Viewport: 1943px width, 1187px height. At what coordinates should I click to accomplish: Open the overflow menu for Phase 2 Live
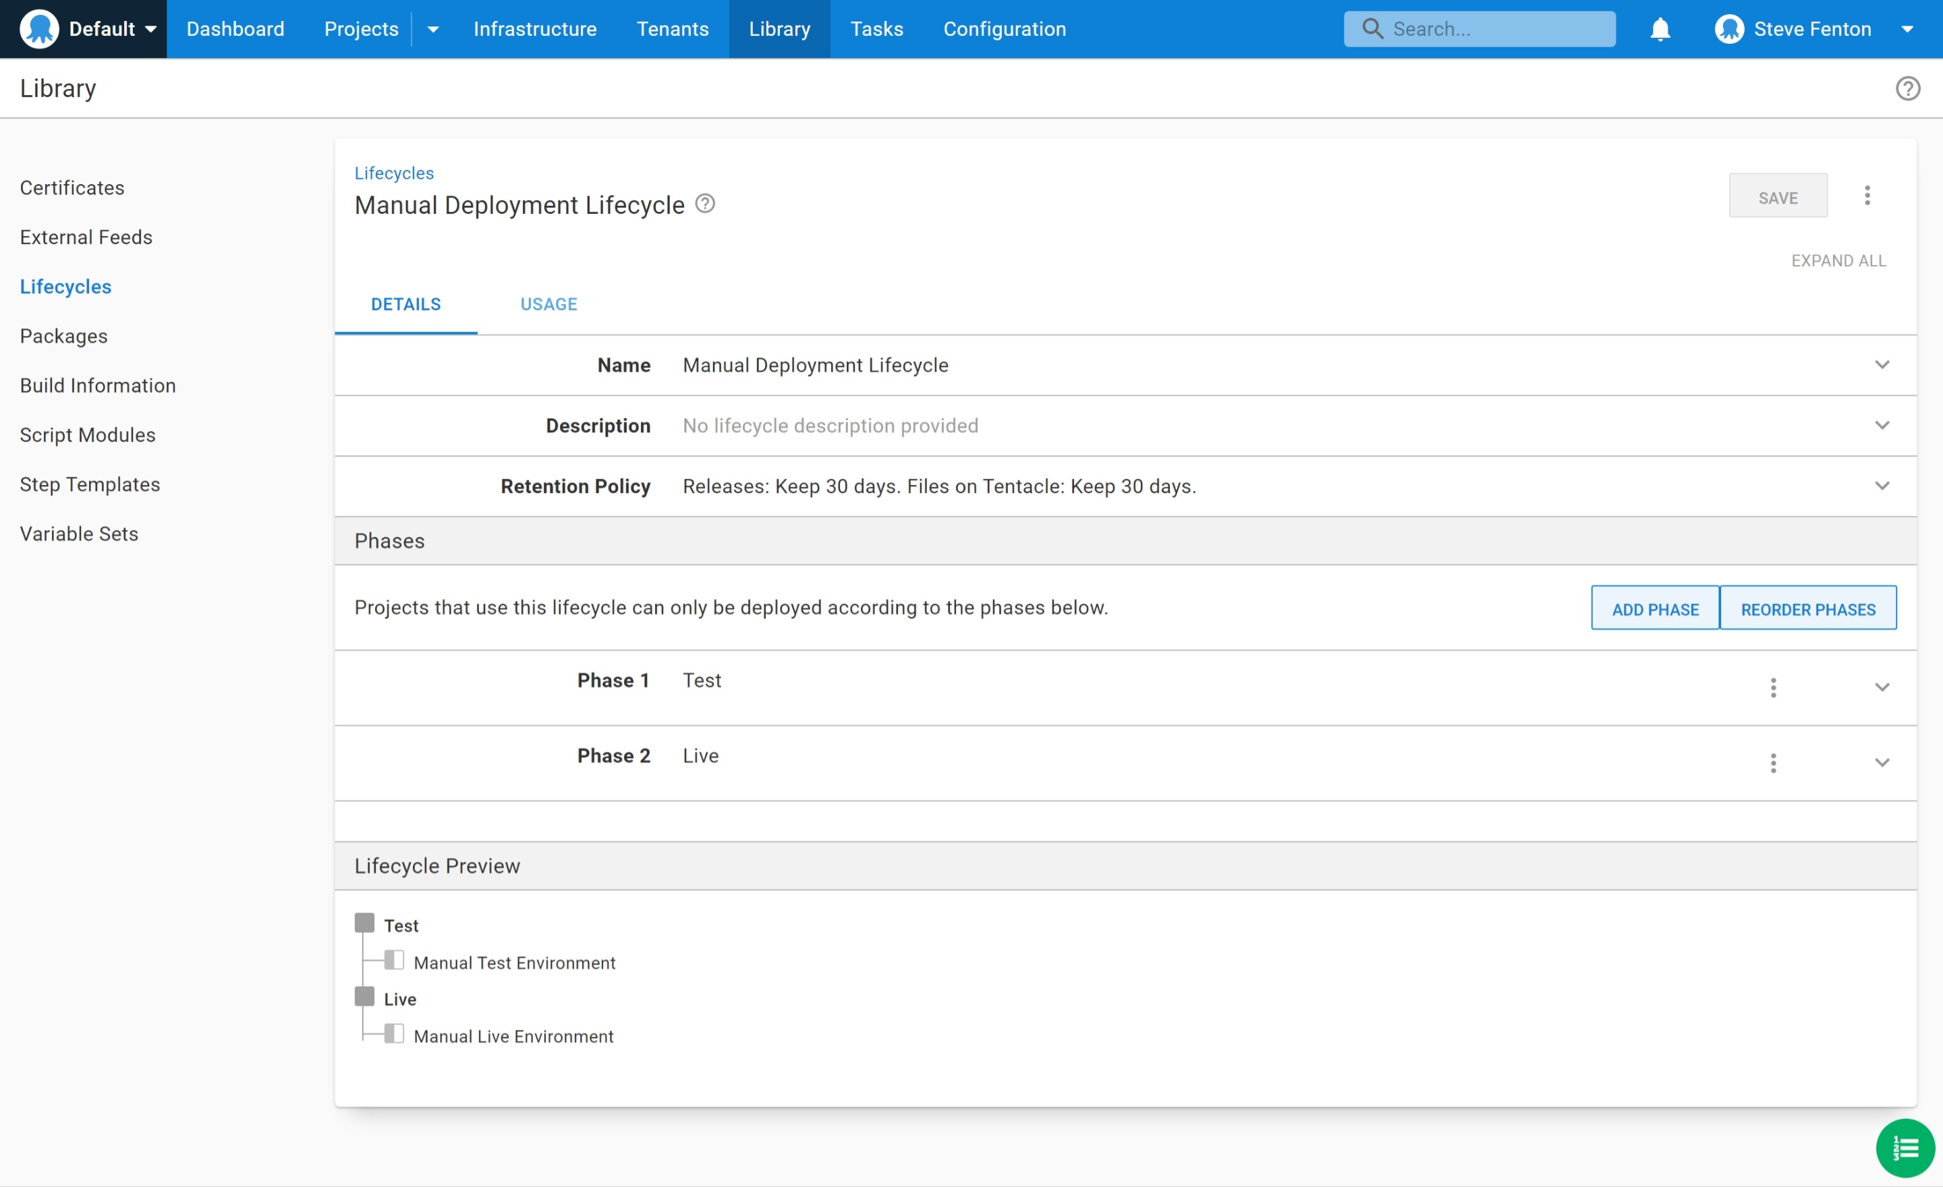tap(1773, 762)
